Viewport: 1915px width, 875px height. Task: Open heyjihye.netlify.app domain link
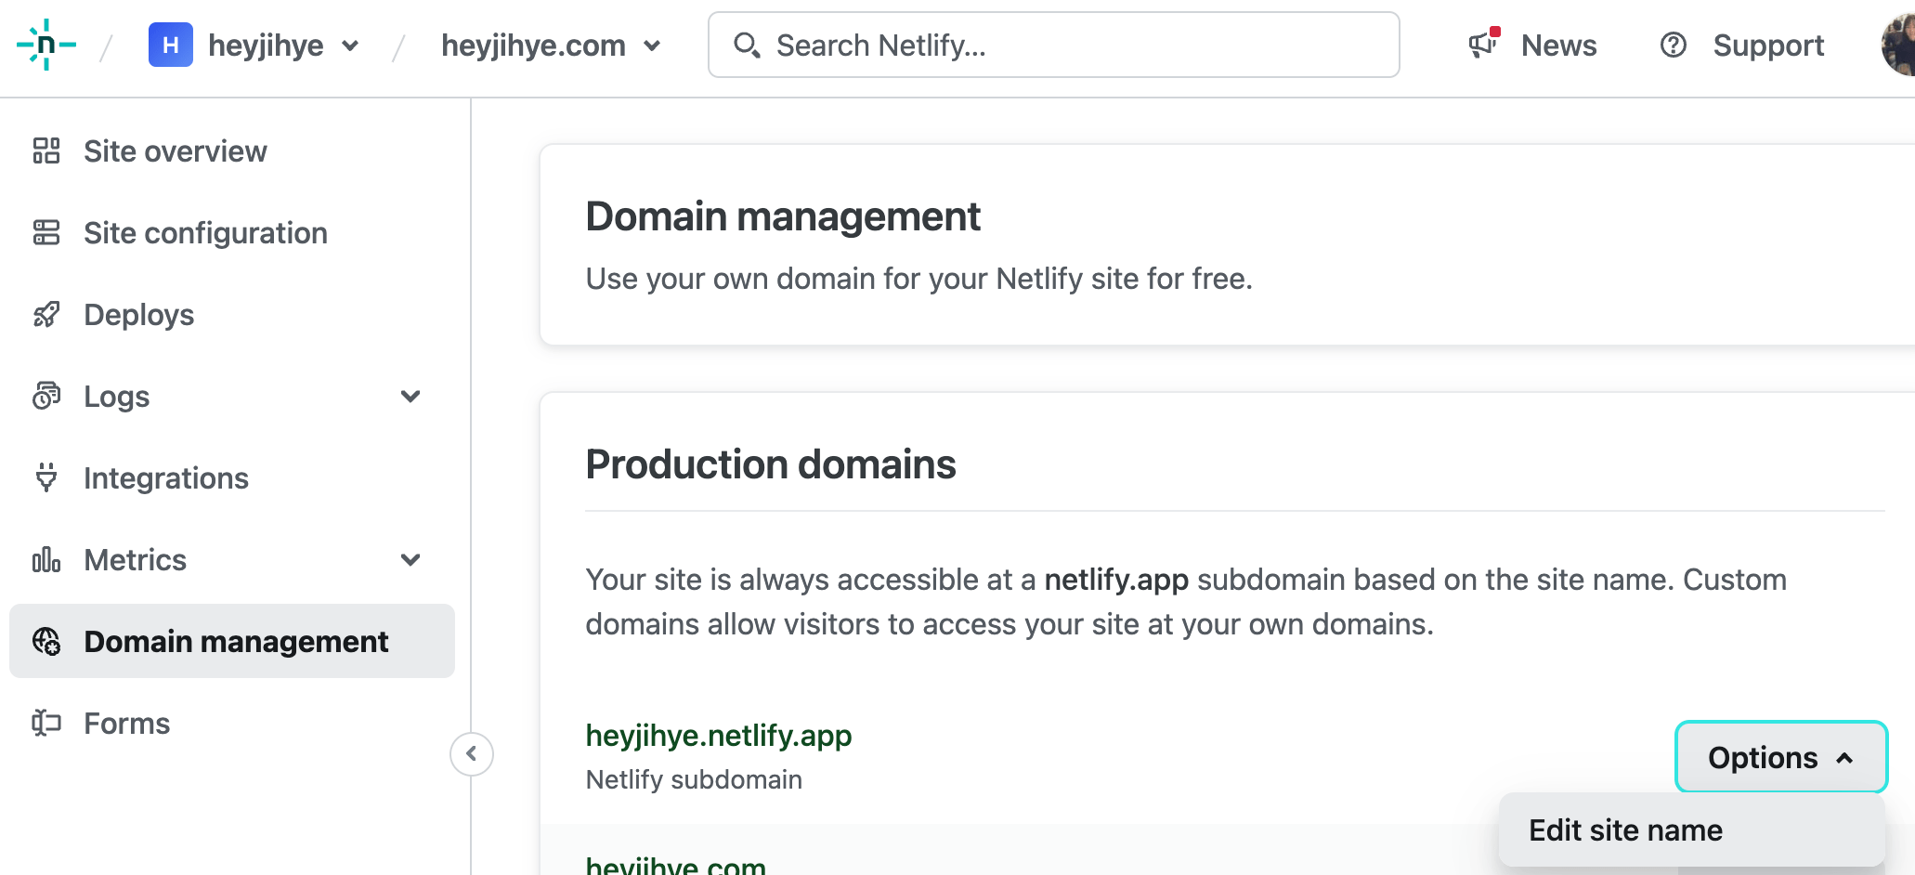(x=719, y=735)
